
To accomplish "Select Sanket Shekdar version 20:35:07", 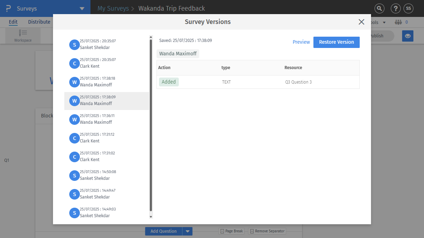I will [107, 44].
